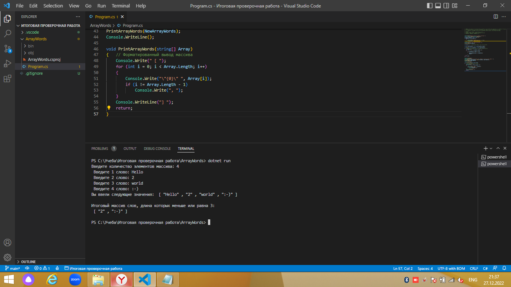Click the lightbulb code action icon
This screenshot has width=511, height=287.
(x=109, y=108)
